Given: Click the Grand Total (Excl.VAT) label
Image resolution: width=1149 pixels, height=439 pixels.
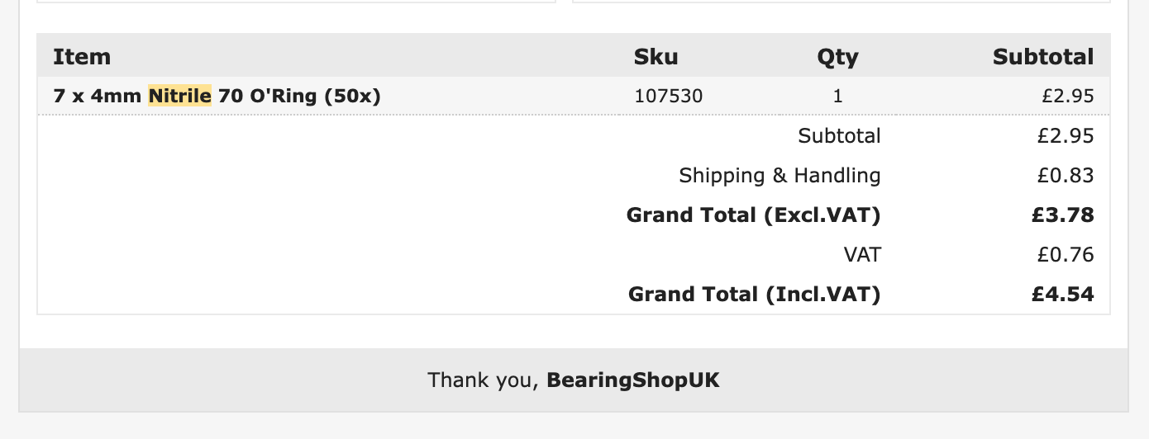Looking at the screenshot, I should pos(753,215).
